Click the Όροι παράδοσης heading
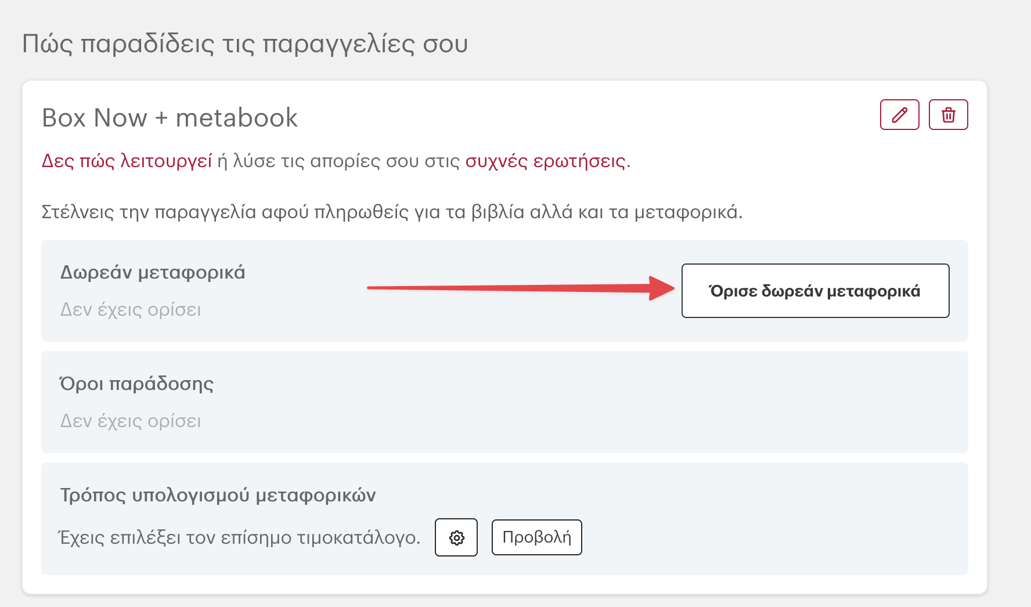 [x=137, y=384]
